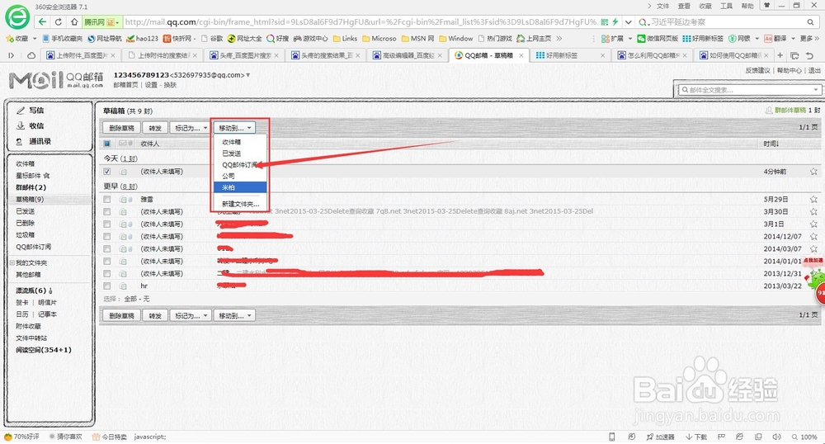The image size is (825, 444).
Task: Choose 已发送 in move-to menu
Action: (x=240, y=154)
